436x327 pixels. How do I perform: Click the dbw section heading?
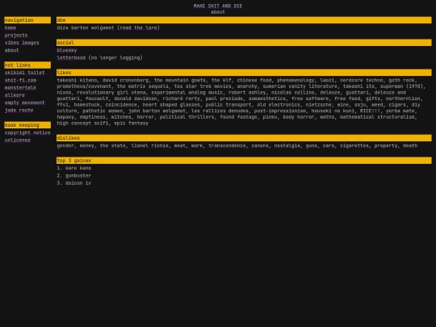coord(244,20)
